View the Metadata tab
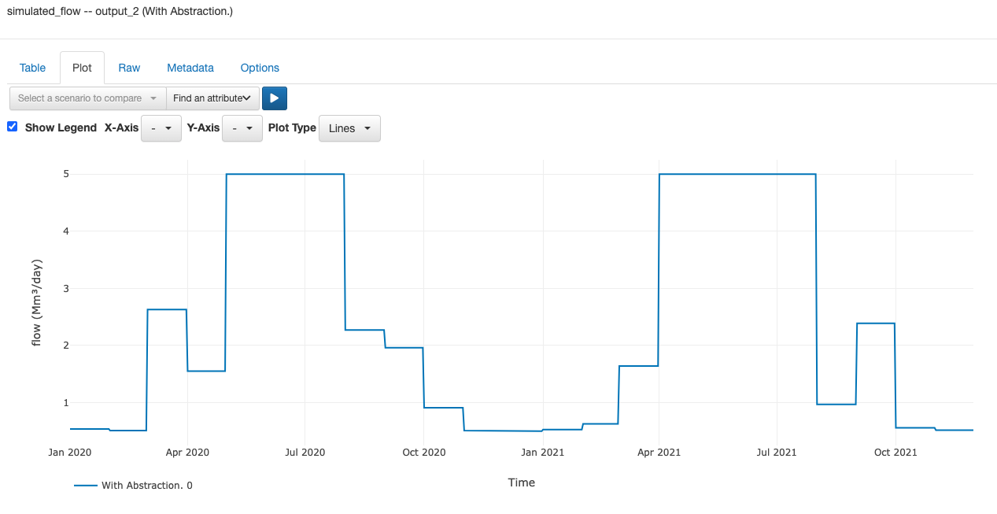Screen dimensions: 997x514 190,68
